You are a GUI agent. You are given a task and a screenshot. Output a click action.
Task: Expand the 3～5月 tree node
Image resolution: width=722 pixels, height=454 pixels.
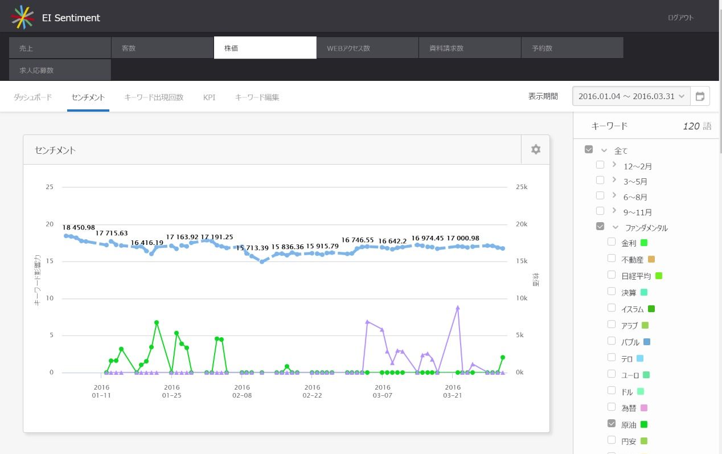[x=614, y=179]
